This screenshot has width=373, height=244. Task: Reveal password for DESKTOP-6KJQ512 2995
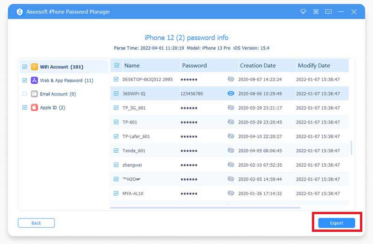click(x=230, y=79)
